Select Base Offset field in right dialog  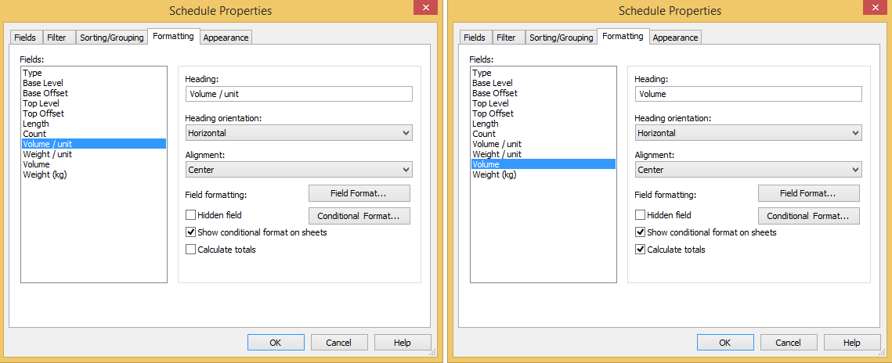point(544,93)
